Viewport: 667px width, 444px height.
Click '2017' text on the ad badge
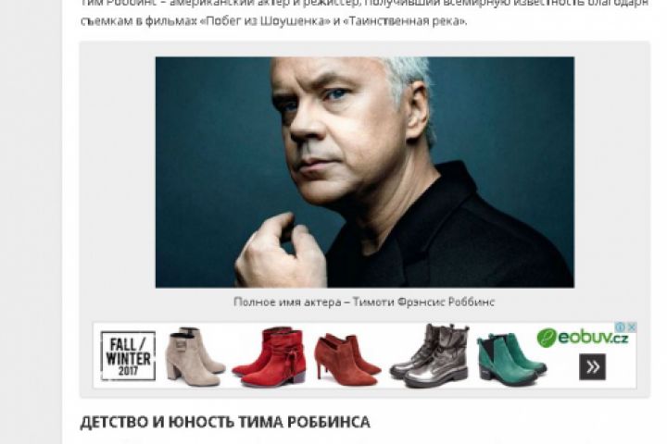[128, 371]
